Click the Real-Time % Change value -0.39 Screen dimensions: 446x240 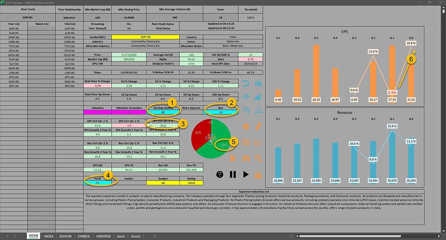(97, 86)
